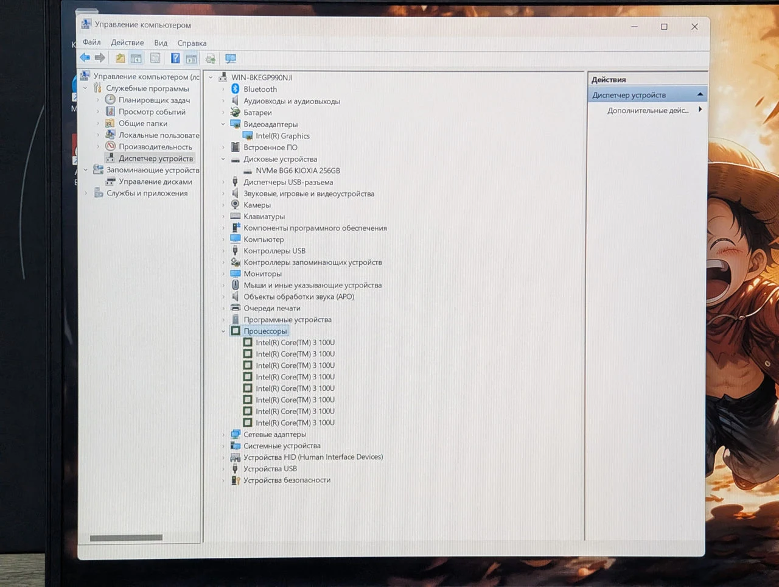Open the Вид menu
The image size is (779, 587).
[161, 43]
